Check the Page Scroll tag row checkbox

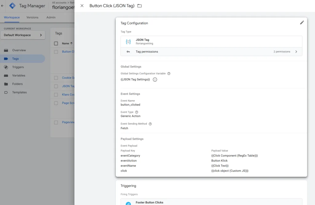[56, 103]
